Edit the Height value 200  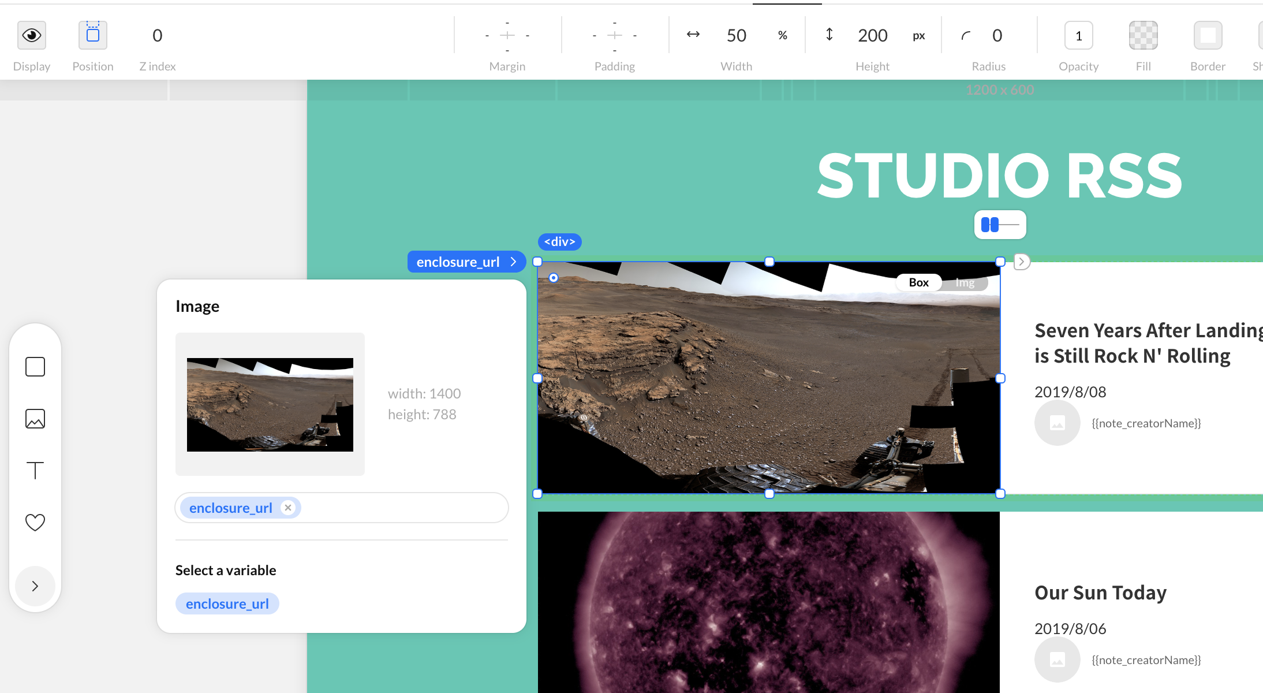tap(873, 35)
